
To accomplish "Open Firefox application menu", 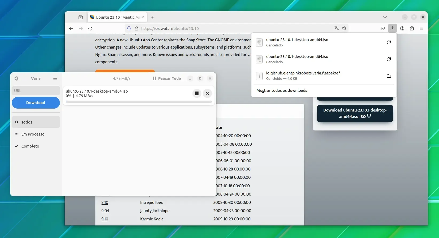I will click(x=421, y=28).
